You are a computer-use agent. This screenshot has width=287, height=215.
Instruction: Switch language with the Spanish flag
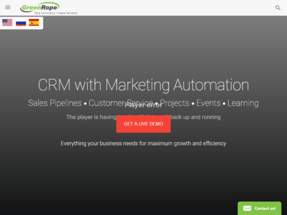[x=34, y=22]
